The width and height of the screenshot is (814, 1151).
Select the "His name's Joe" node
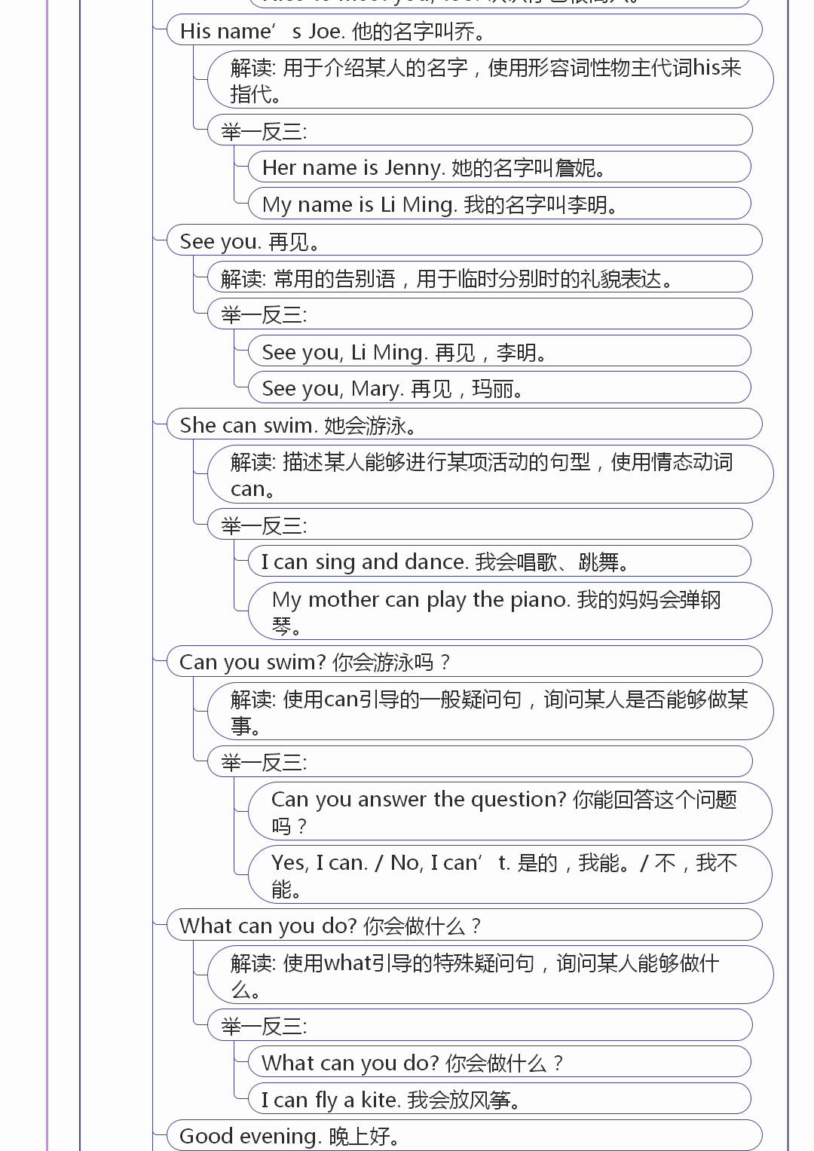pyautogui.click(x=463, y=31)
